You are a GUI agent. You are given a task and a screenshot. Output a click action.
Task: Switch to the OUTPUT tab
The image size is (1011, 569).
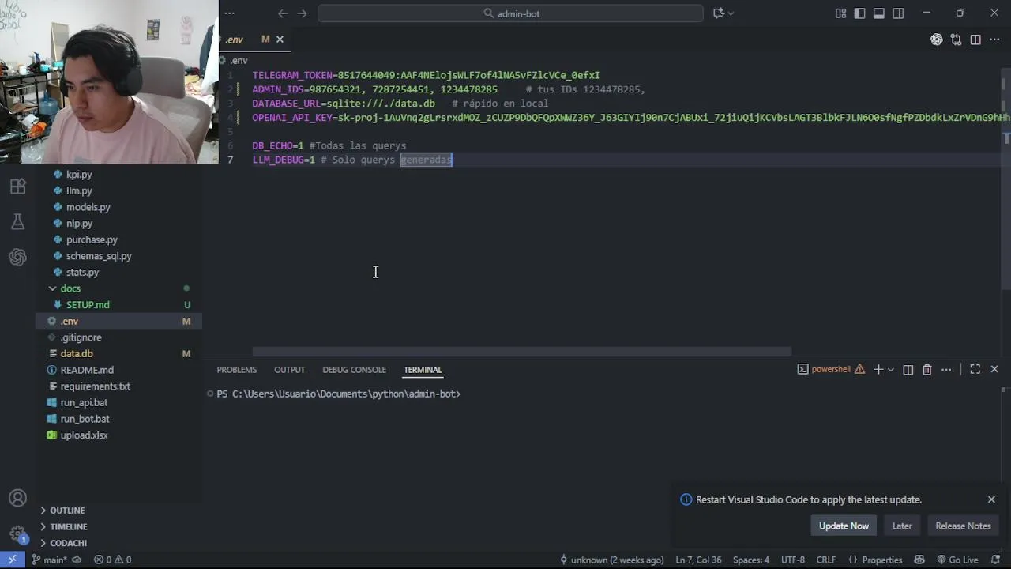[289, 370]
